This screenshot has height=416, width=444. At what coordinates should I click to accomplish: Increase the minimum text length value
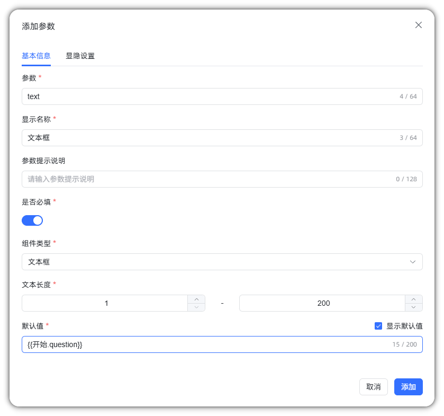coord(196,299)
